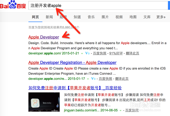
Task: Go to the 视频 tab
Action: pos(119,17)
